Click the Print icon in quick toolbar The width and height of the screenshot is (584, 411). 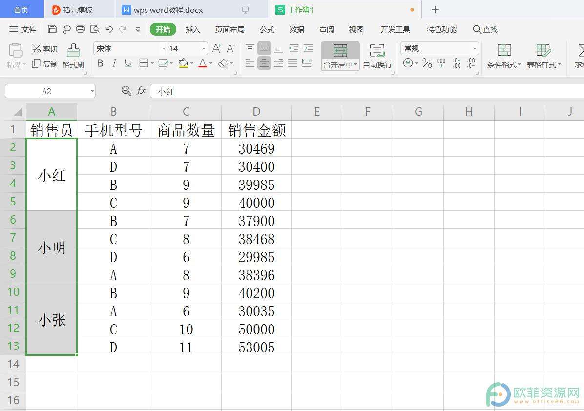[81, 29]
